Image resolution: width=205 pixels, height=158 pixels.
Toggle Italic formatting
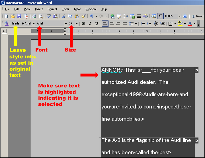[90, 24]
